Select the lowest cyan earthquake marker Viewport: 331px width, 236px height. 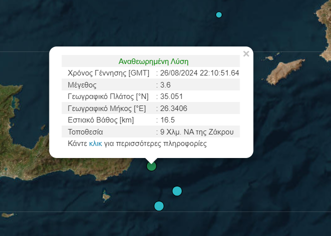coord(159,206)
